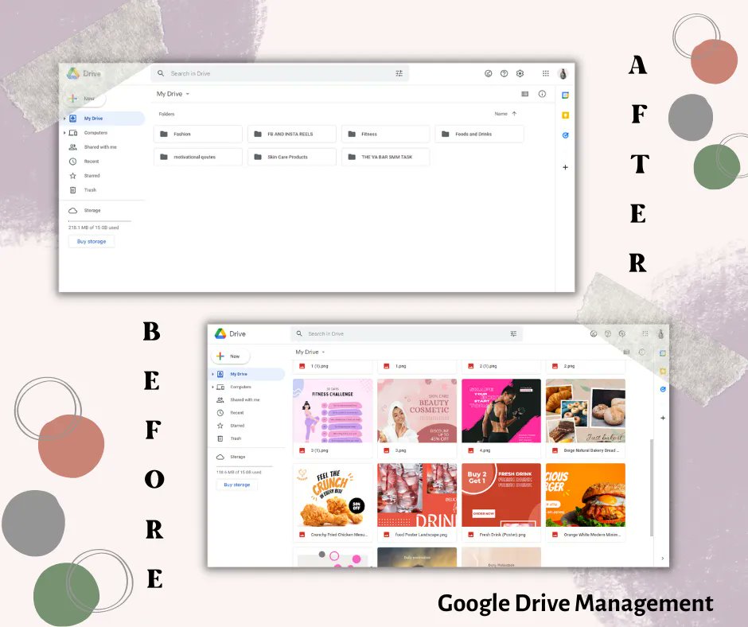This screenshot has height=627, width=748.
Task: Open Crunchy Fried Chicken Menu thumbnail
Action: tap(333, 495)
